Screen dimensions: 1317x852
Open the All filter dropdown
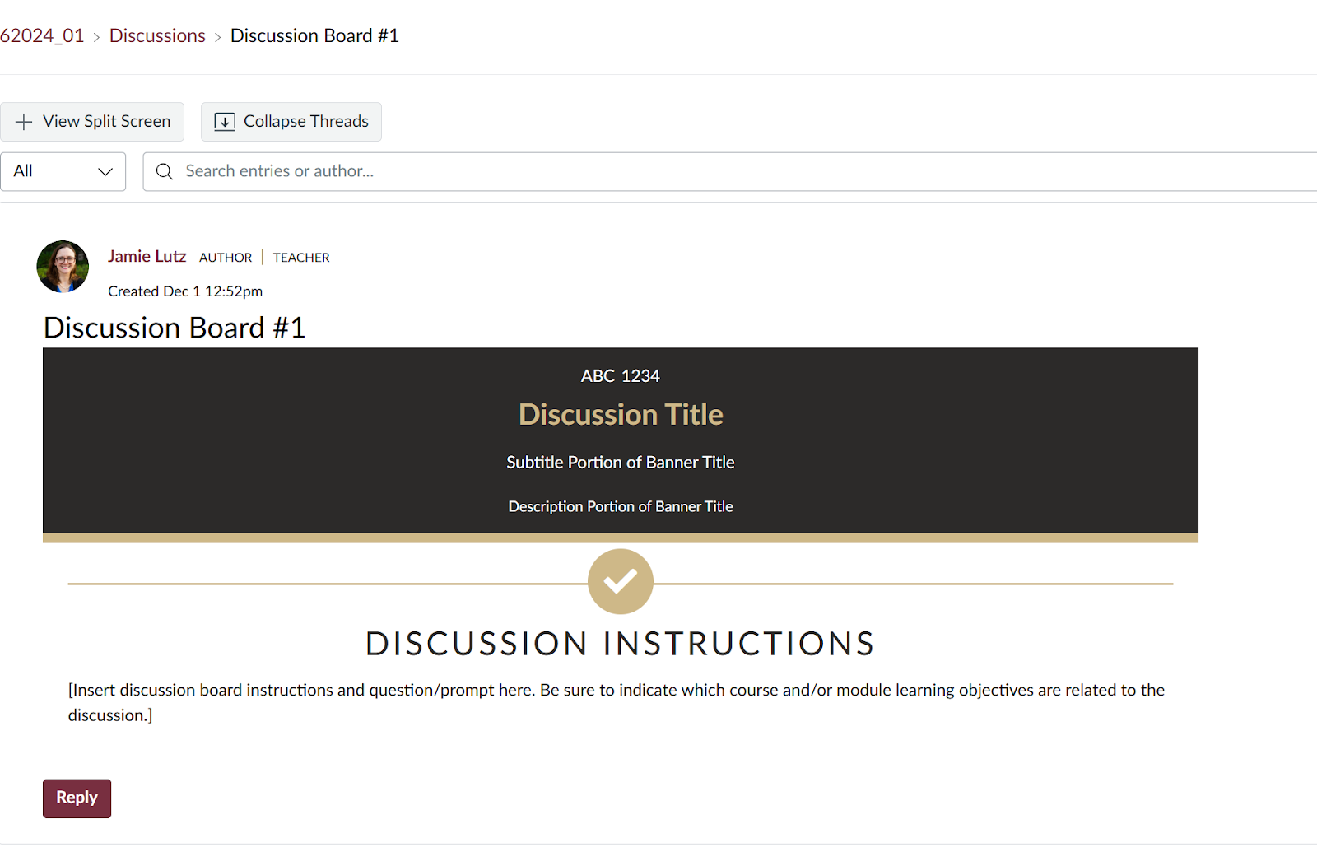tap(63, 171)
